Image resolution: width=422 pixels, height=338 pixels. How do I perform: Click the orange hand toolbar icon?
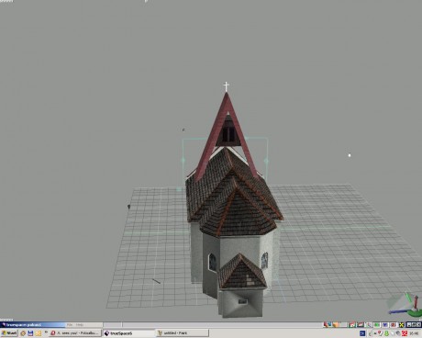[x=336, y=325]
